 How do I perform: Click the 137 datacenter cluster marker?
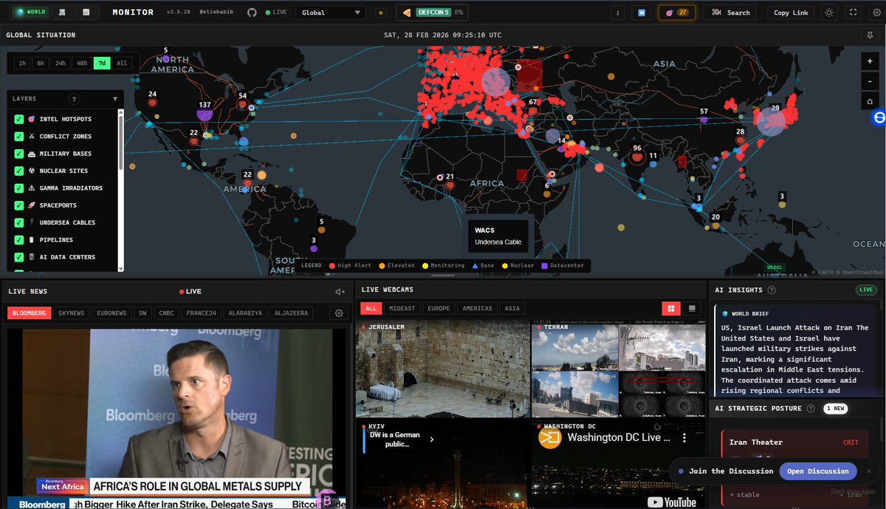click(x=205, y=115)
